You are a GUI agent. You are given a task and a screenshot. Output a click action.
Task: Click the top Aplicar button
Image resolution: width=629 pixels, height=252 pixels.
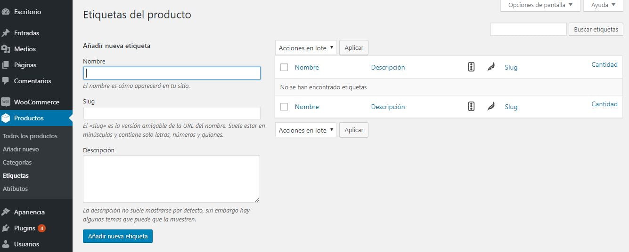click(354, 48)
